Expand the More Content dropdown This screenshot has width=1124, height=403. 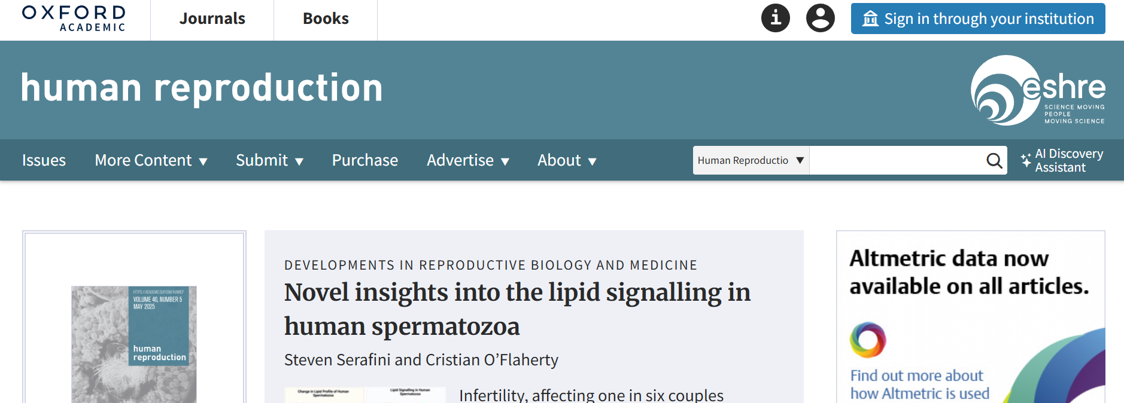[151, 160]
